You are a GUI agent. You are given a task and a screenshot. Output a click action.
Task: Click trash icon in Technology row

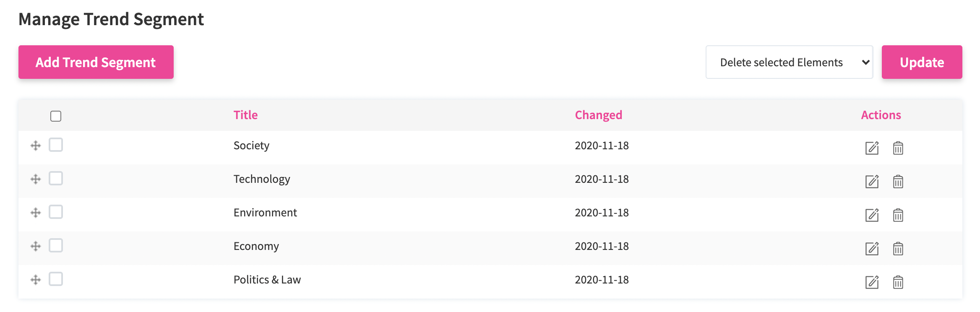click(898, 182)
